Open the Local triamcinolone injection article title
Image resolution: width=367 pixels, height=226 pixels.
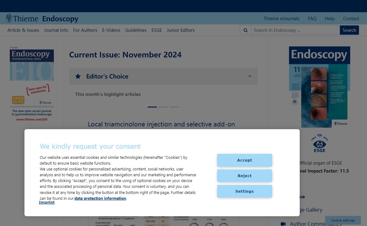(x=161, y=124)
